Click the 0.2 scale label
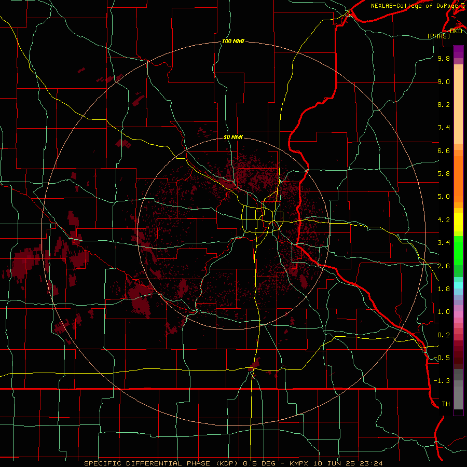The image size is (467, 467). (444, 335)
